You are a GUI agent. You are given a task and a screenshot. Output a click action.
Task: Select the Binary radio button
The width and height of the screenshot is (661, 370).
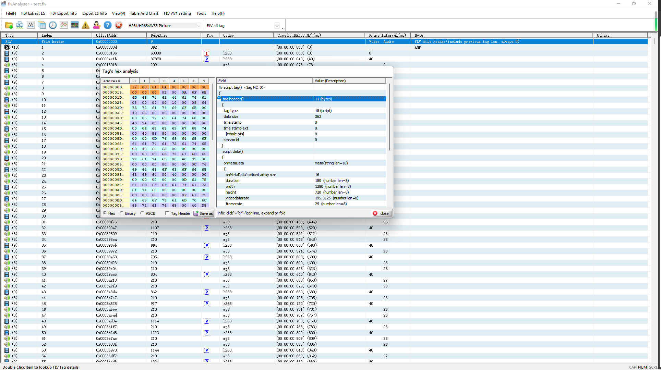[x=122, y=213]
